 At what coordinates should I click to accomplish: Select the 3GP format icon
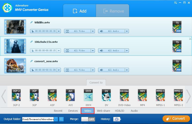click(34, 95)
